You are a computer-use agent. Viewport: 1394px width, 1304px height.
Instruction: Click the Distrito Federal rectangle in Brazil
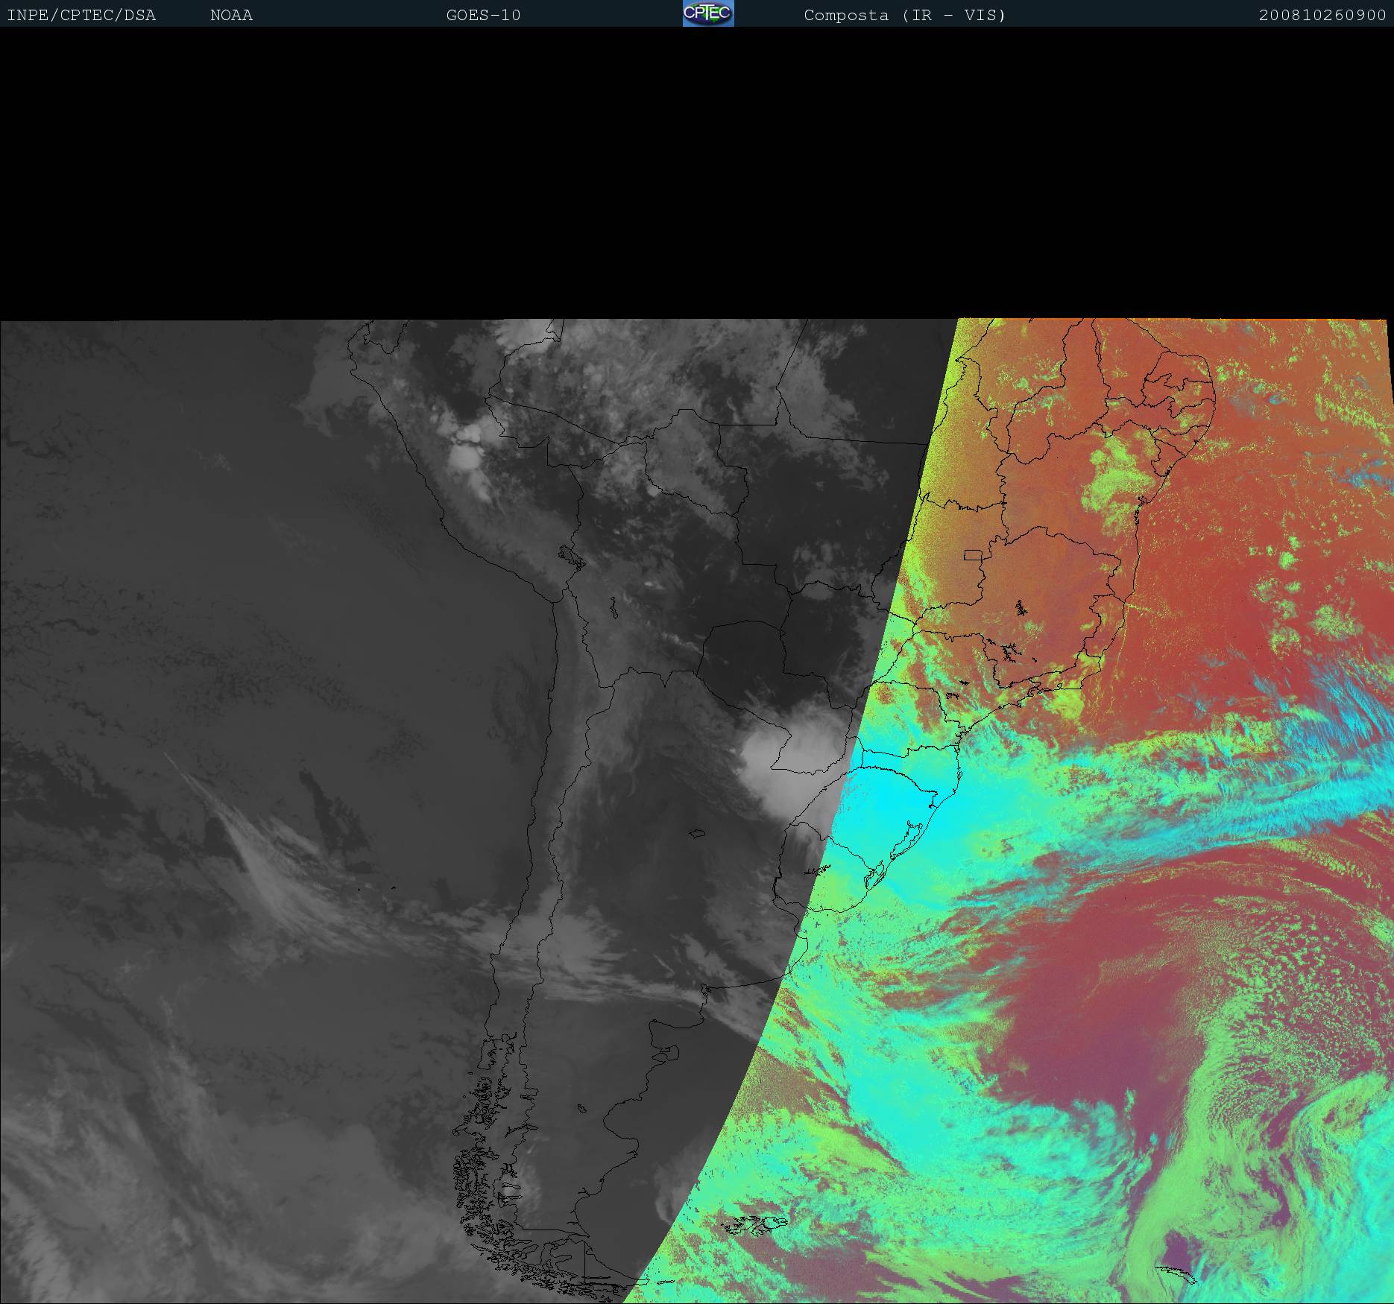(973, 554)
